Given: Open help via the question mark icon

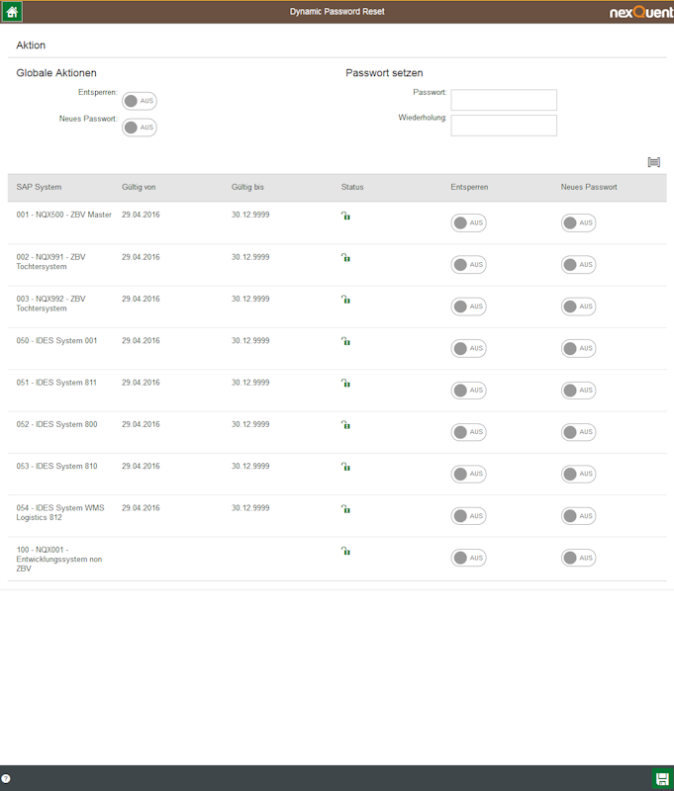Looking at the screenshot, I should click(6, 779).
